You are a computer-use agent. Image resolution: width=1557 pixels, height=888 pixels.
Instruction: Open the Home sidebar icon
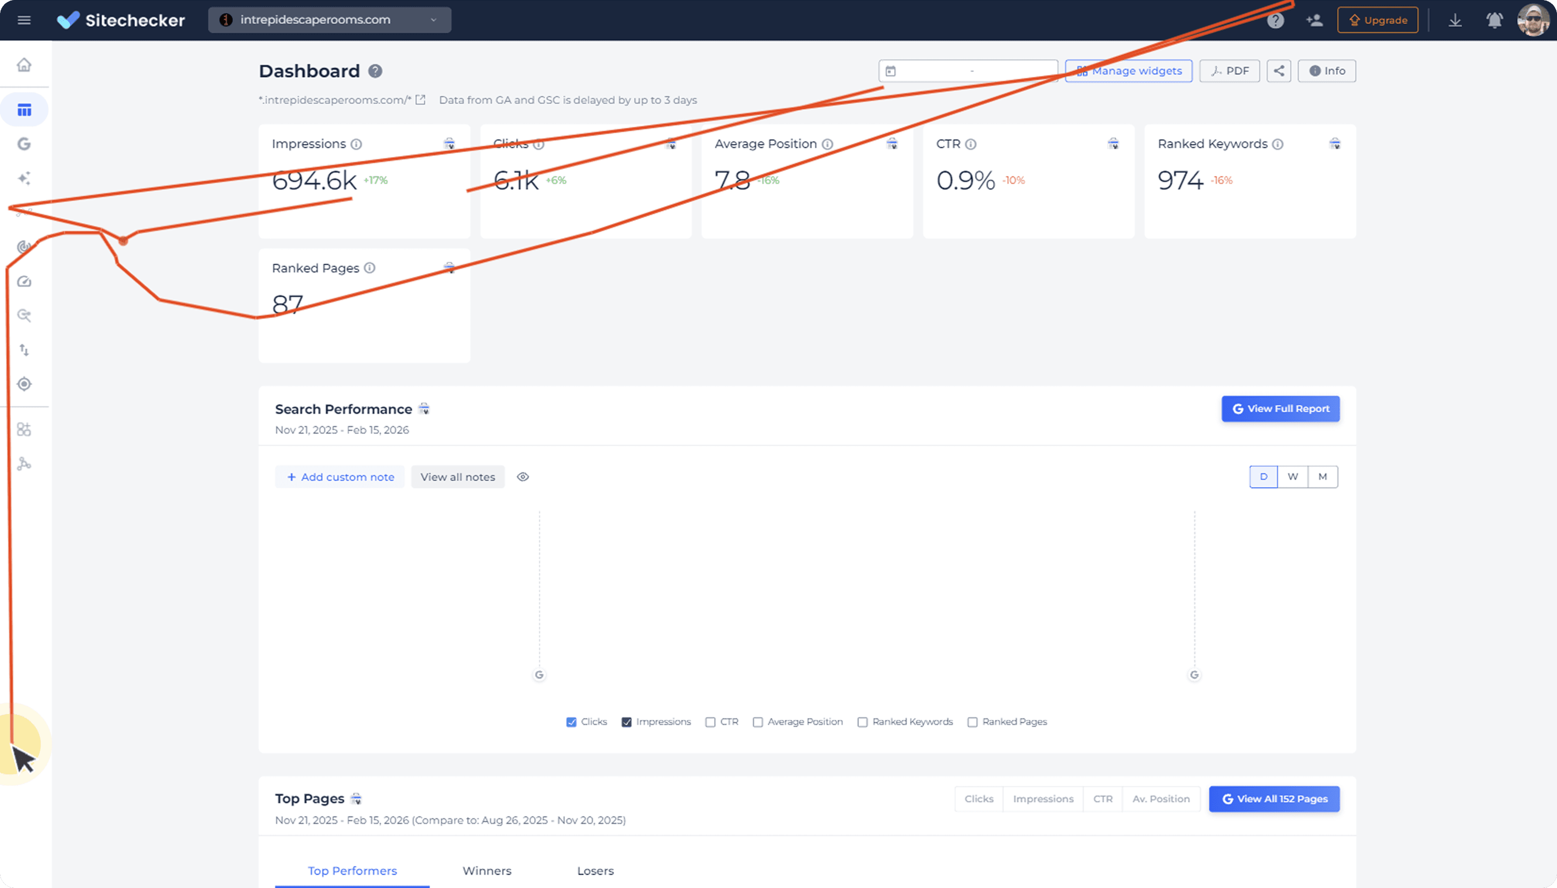(x=24, y=65)
